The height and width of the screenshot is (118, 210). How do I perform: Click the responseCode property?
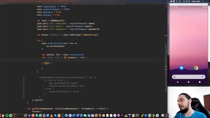tap(76, 55)
